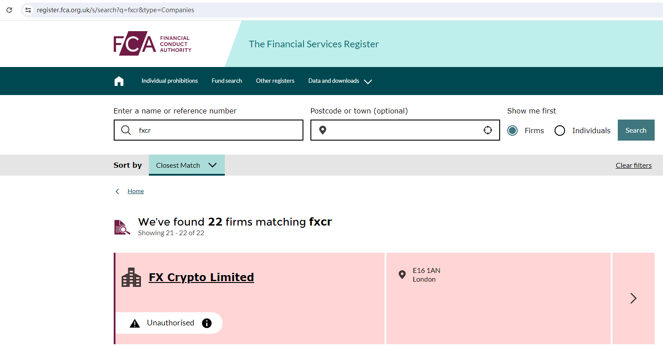Expand the Data and downloads menu
Viewport: 663px width, 346px height.
[340, 81]
